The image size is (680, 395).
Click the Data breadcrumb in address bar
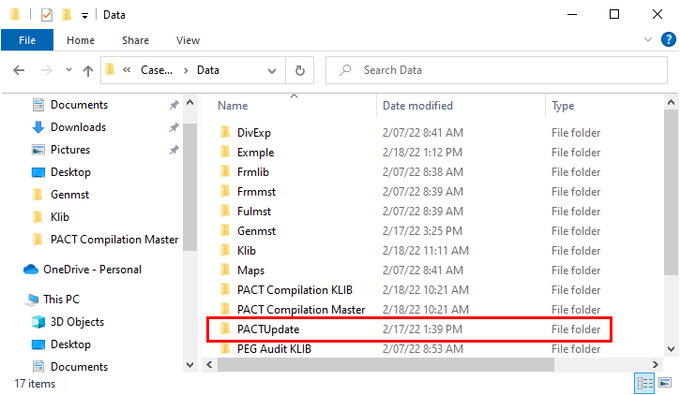(x=208, y=70)
